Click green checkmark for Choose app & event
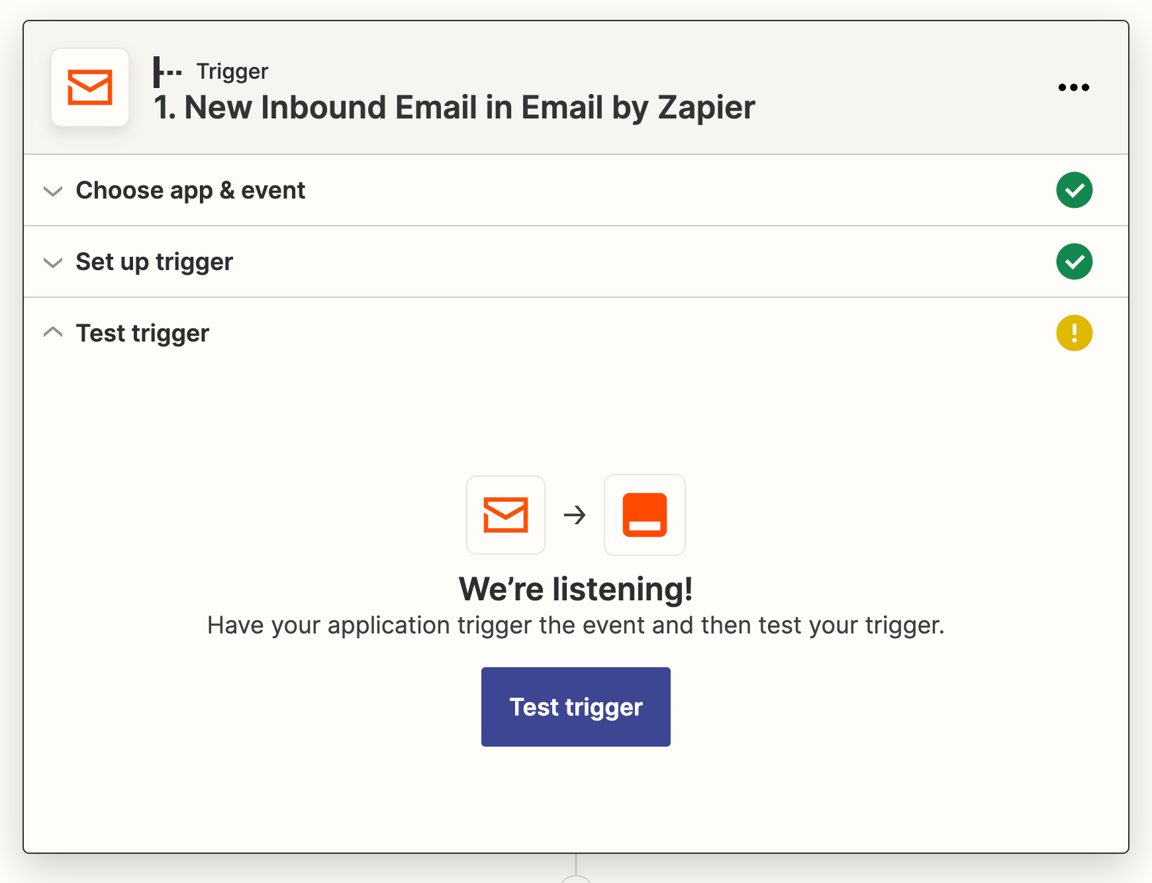 (x=1074, y=191)
